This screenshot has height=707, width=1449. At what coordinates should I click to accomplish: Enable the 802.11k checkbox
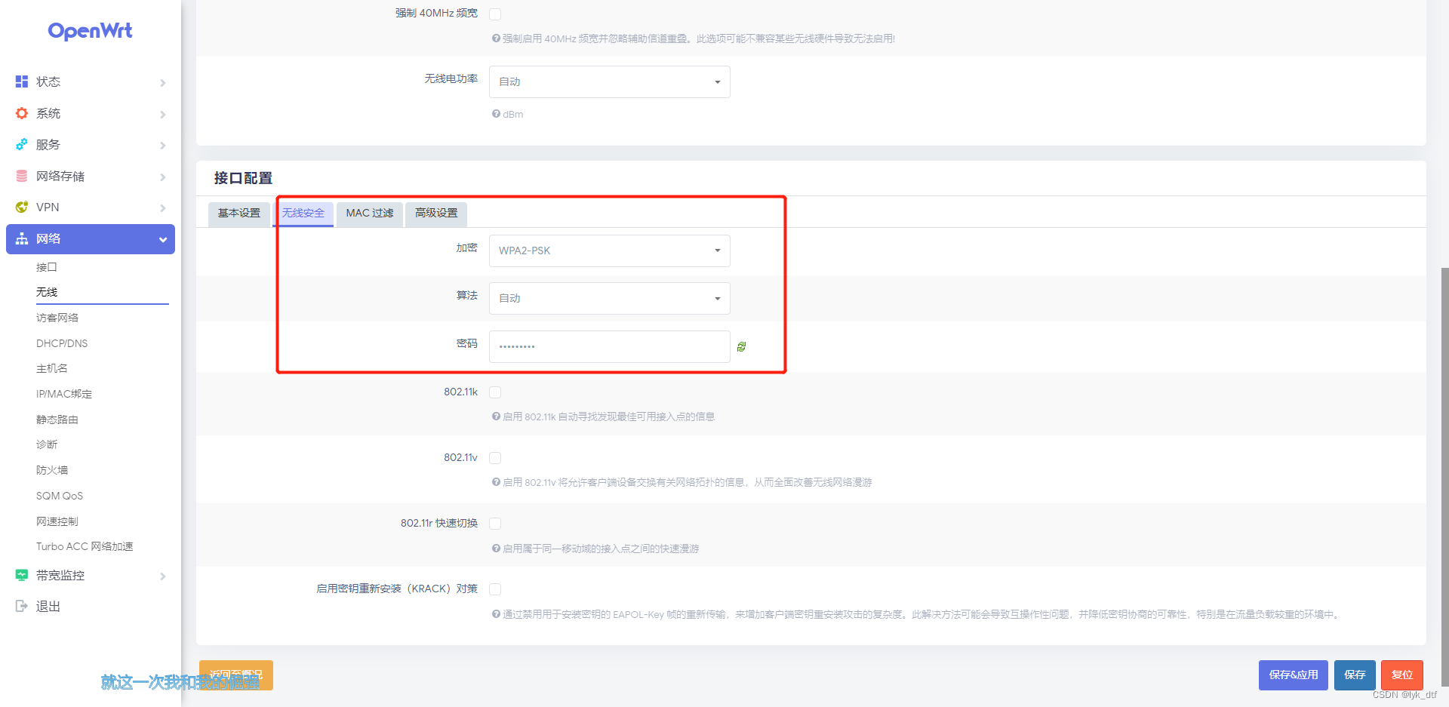coord(495,392)
